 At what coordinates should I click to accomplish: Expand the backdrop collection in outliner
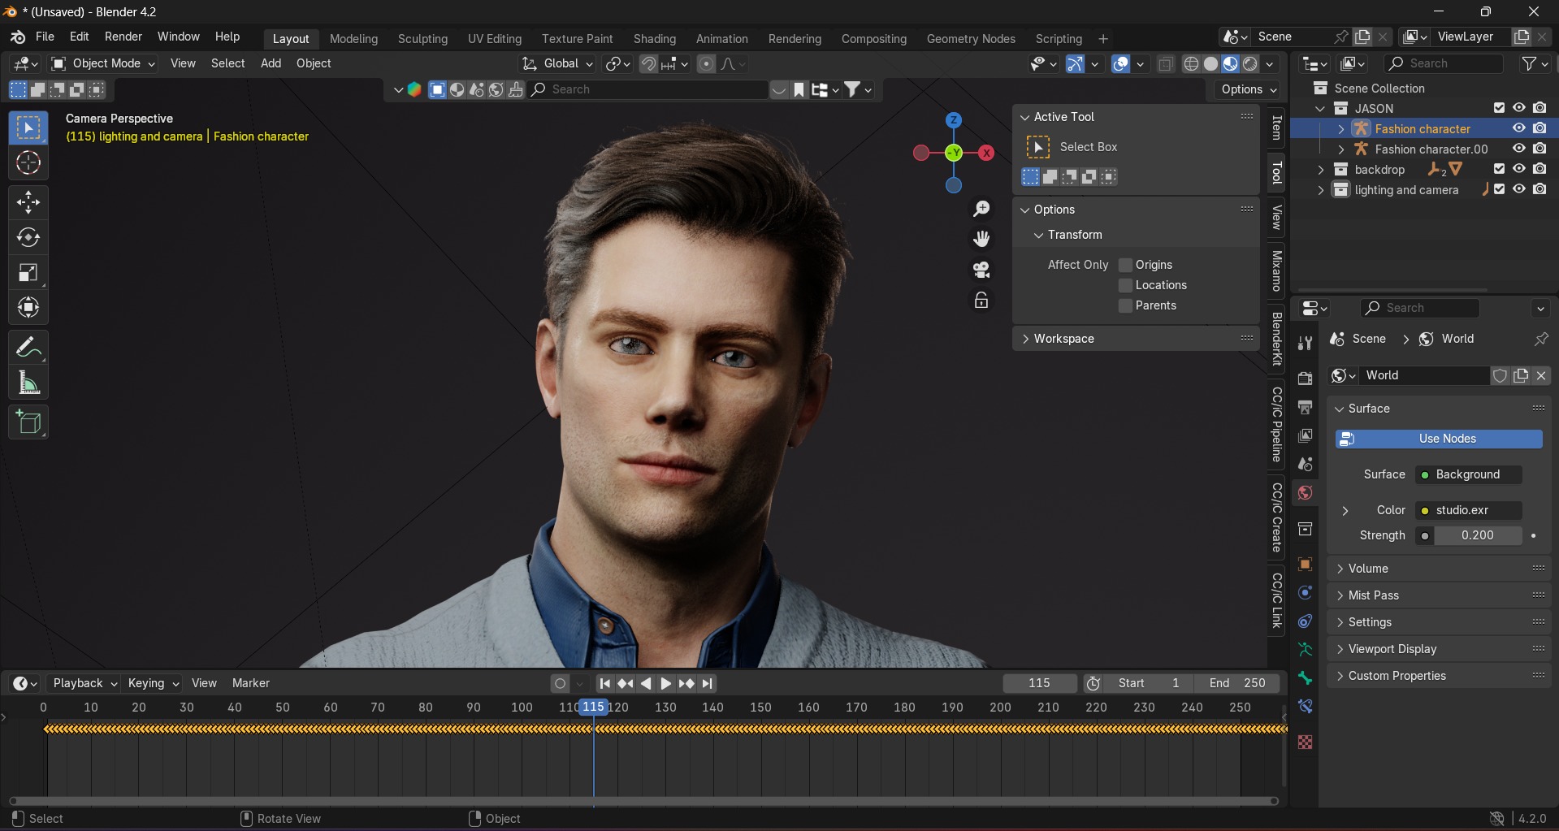[1321, 169]
